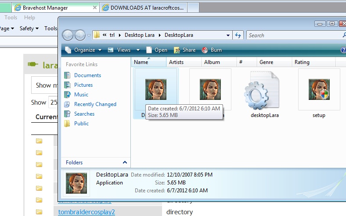Image resolution: width=346 pixels, height=216 pixels.
Task: Click the DesktopLara preview thumbnail in details pane
Action: click(x=76, y=183)
